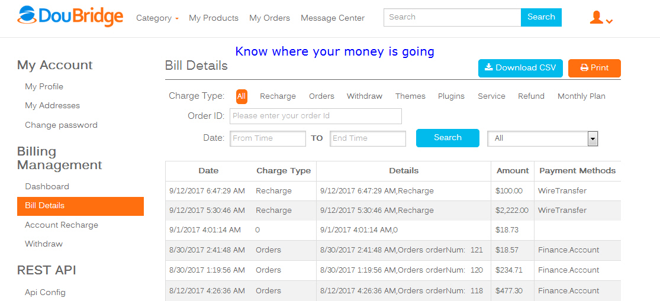
Task: Open Api Config under REST API
Action: click(x=45, y=292)
